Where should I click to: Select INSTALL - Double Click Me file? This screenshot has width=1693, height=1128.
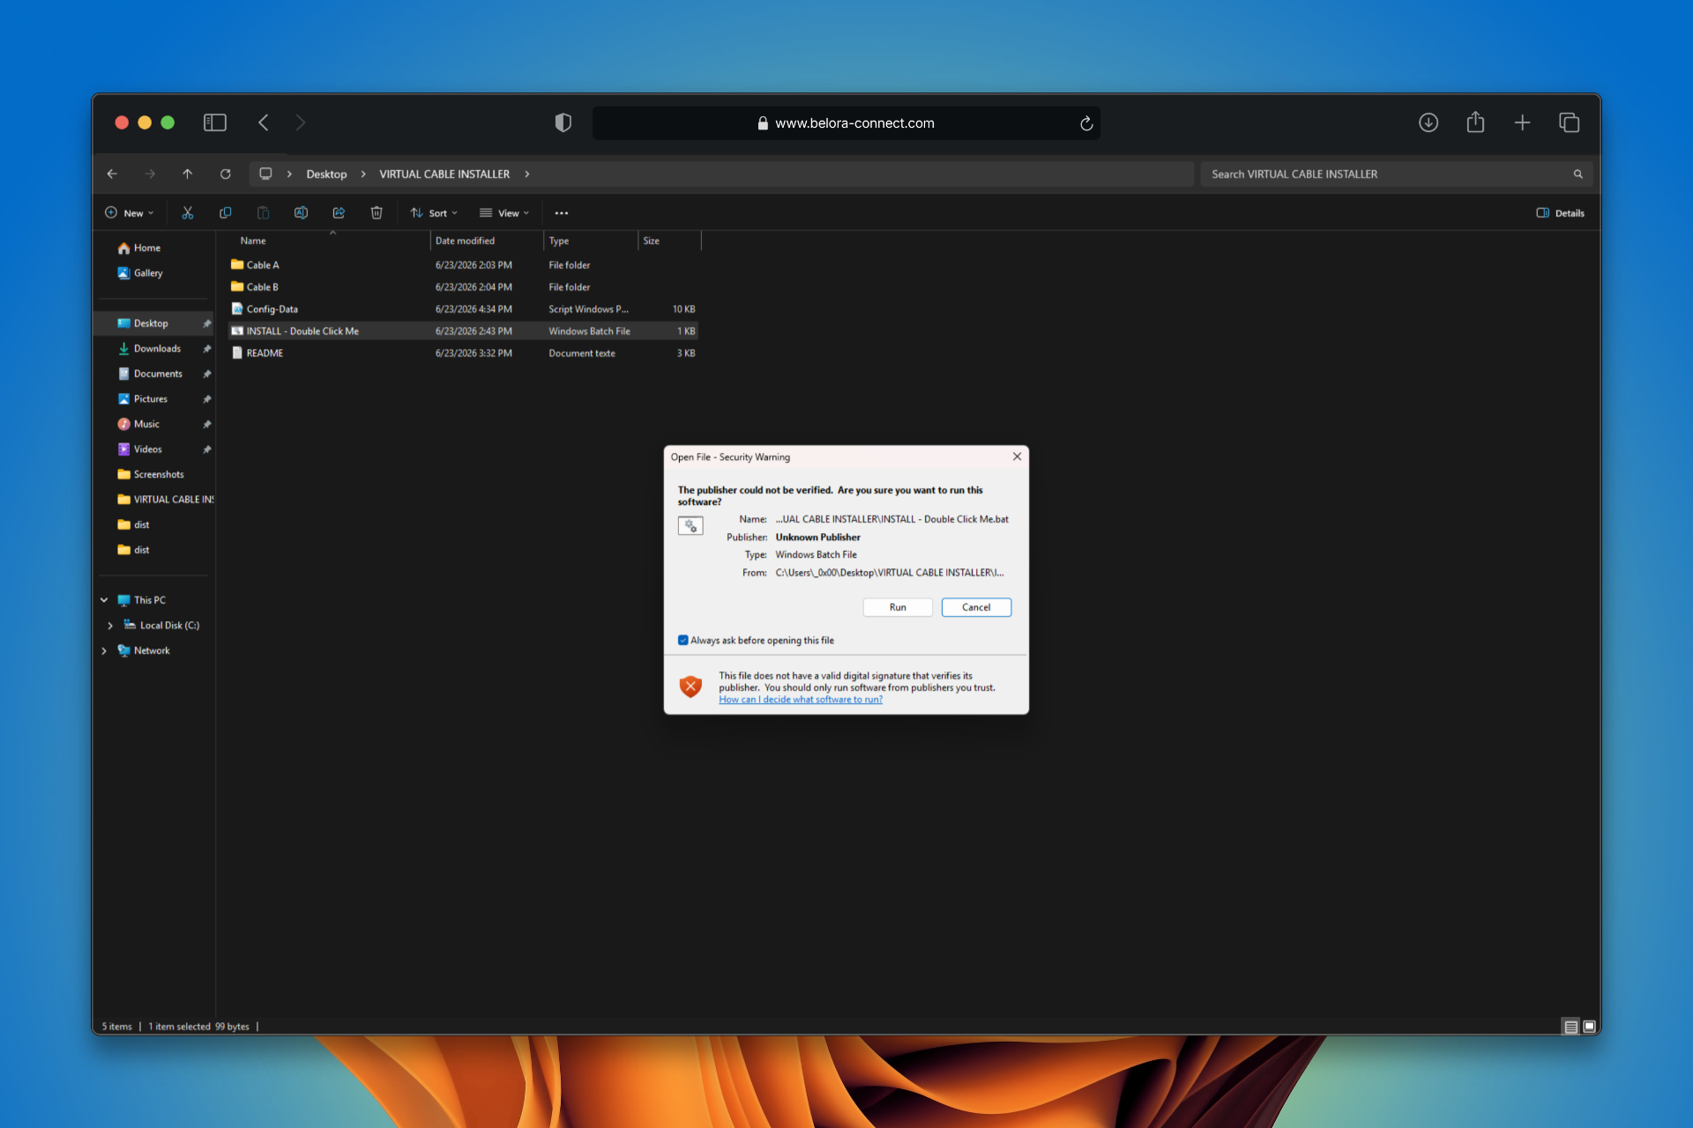tap(464, 331)
